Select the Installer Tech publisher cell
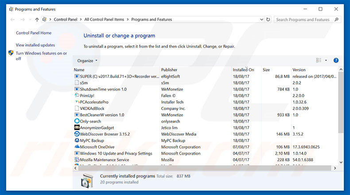 tap(172, 102)
